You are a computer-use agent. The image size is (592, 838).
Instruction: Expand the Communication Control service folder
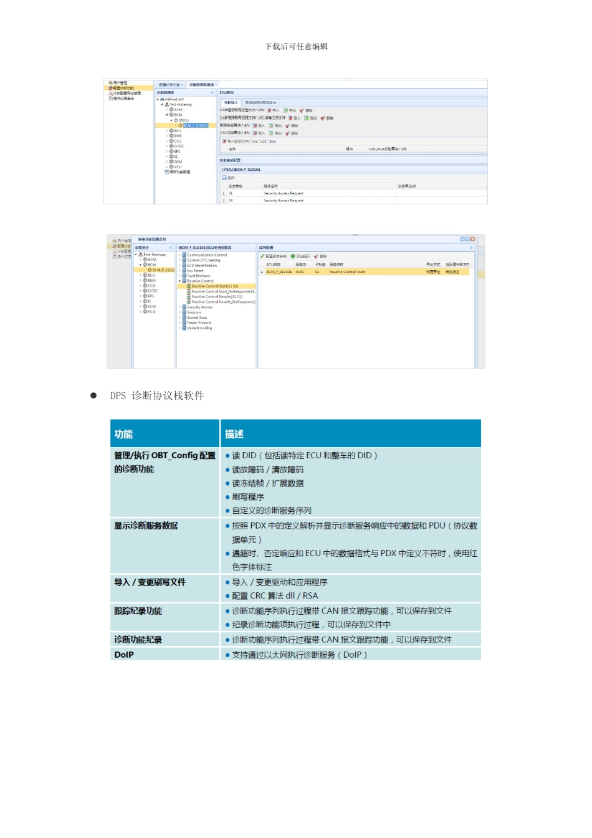(179, 255)
